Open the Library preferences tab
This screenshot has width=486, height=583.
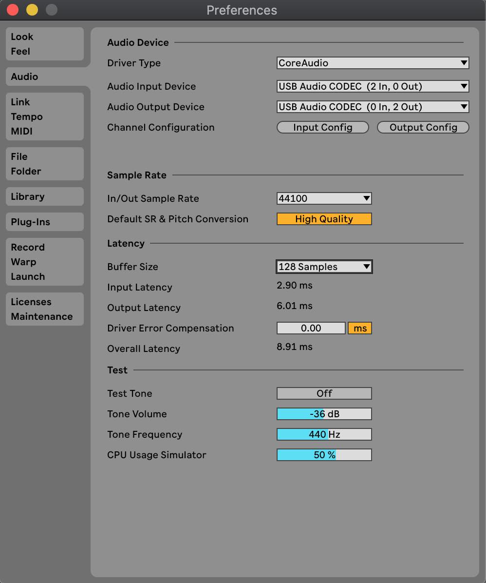(x=45, y=196)
